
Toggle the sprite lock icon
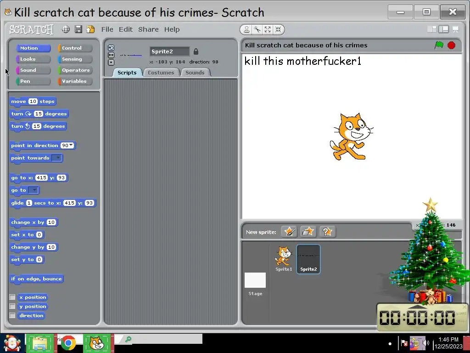click(x=196, y=51)
